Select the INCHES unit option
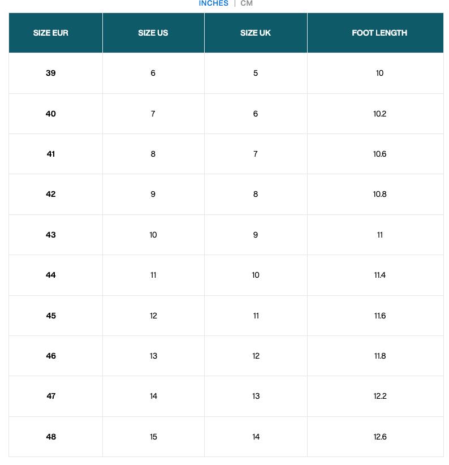 [213, 3]
